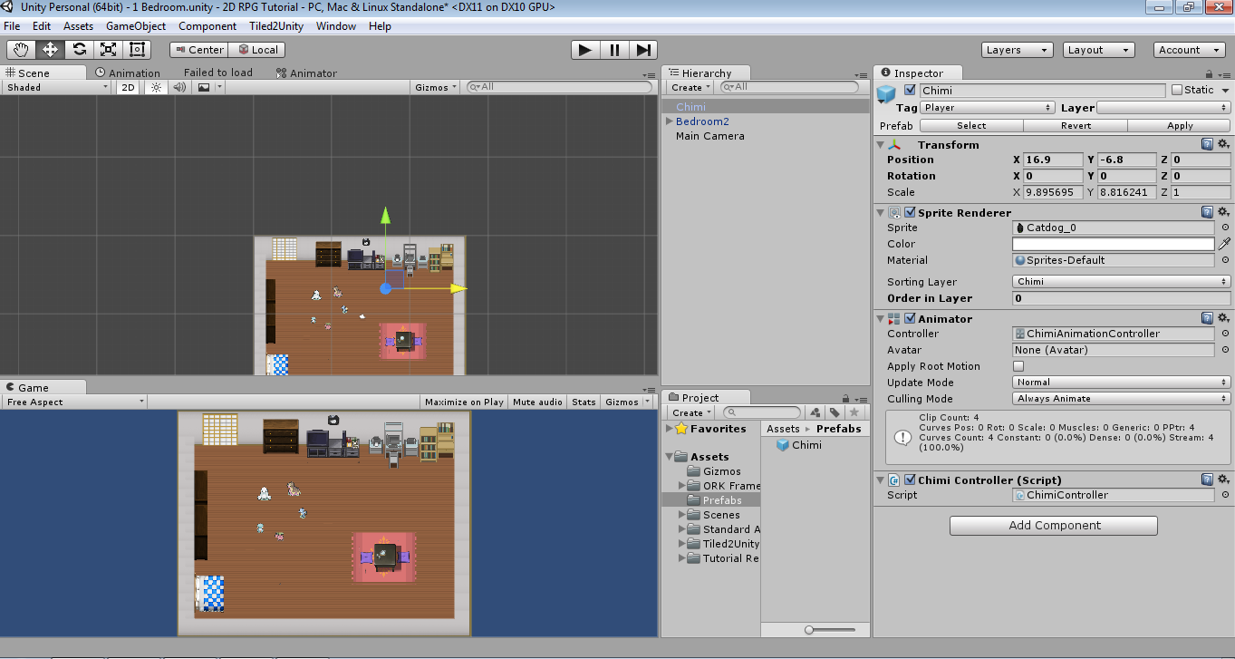Open the Component menu
1235x659 pixels.
(207, 26)
